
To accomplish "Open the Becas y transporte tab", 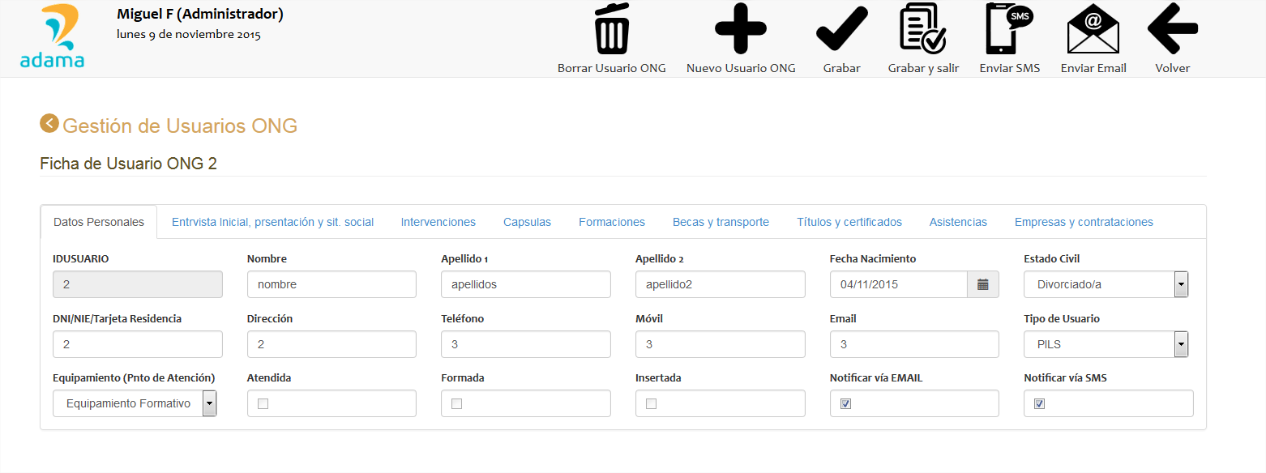I will tap(721, 222).
